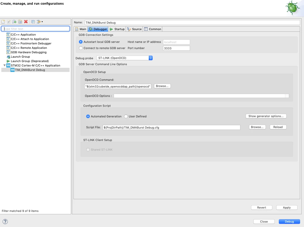Click the type filter text field

pos(36,29)
